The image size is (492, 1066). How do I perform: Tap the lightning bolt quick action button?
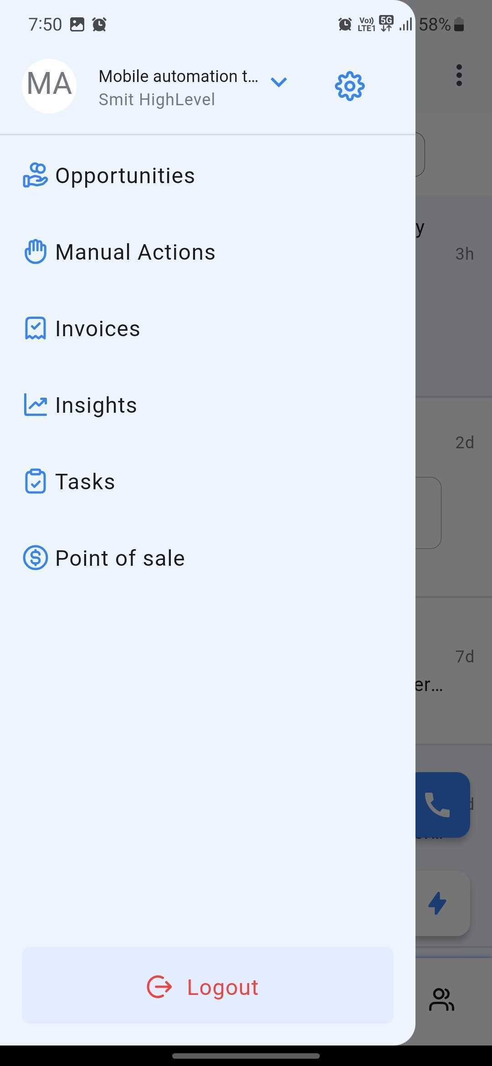click(442, 903)
